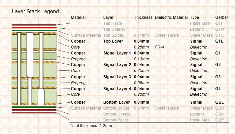
Task: Click the 'G1' Gerber code
Action: coord(218,53)
